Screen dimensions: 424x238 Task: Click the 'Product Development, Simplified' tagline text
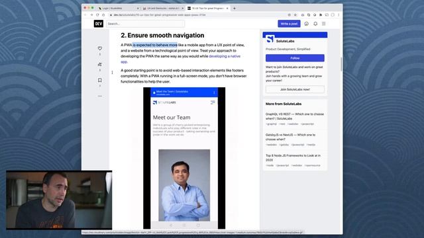point(288,49)
